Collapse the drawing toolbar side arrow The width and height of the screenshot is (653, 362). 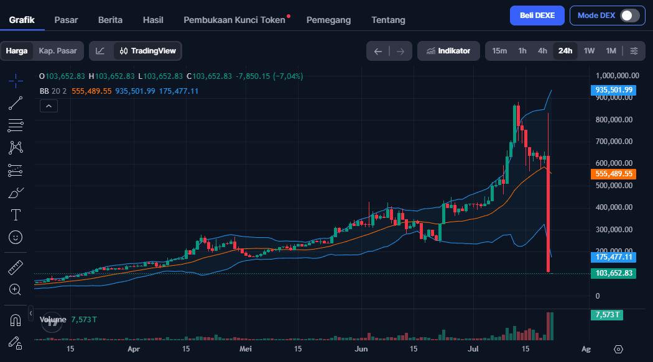30,314
